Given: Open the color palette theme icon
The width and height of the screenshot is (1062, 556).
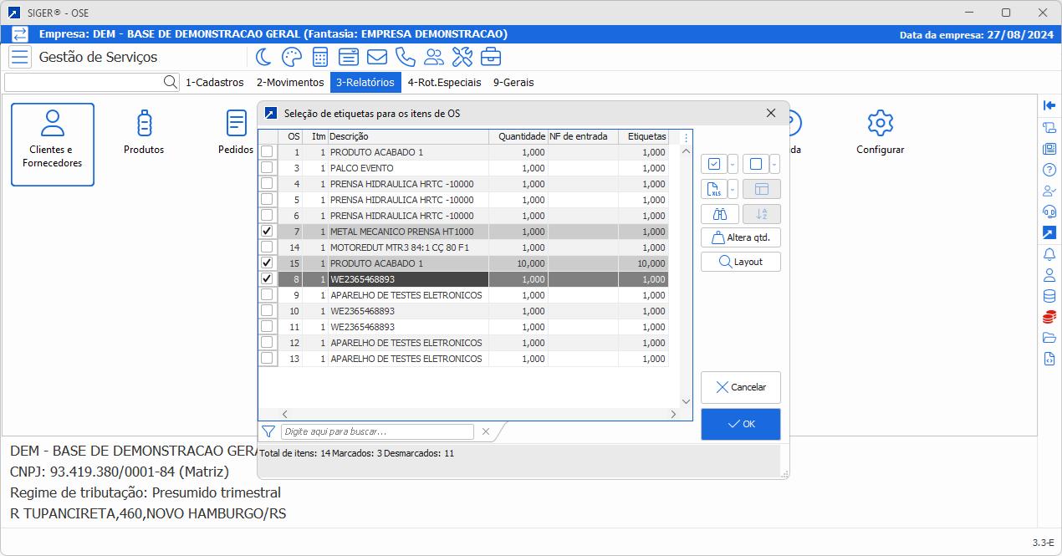Looking at the screenshot, I should (291, 57).
